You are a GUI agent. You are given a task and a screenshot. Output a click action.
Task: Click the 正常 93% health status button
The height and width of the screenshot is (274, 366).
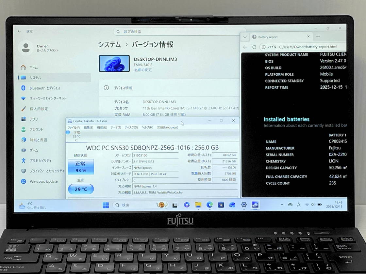(81, 167)
